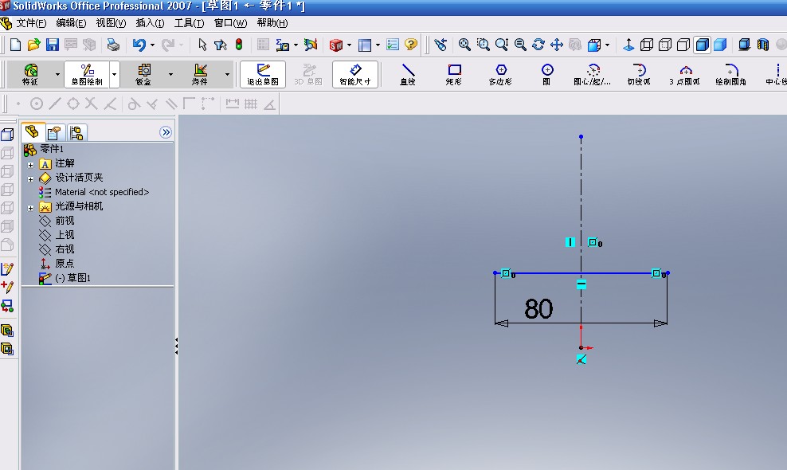787x470 pixels.
Task: Open the window layout dropdown arrow
Action: point(378,45)
